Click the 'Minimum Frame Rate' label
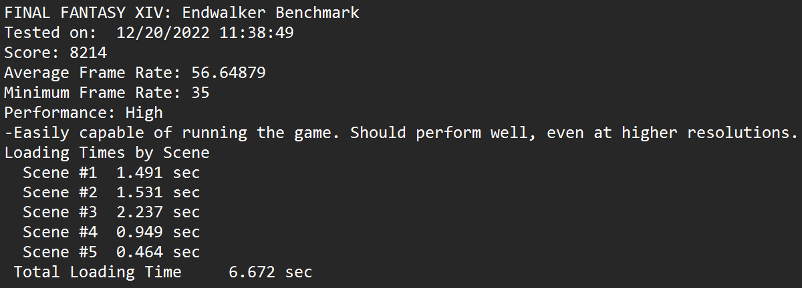802x288 pixels. tap(93, 93)
